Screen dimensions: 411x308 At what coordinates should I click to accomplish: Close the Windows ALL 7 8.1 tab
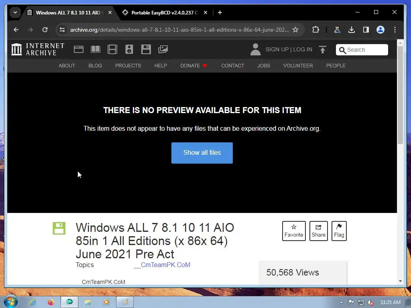110,12
